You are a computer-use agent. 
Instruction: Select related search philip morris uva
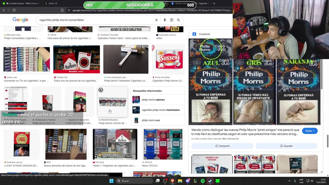158,120
